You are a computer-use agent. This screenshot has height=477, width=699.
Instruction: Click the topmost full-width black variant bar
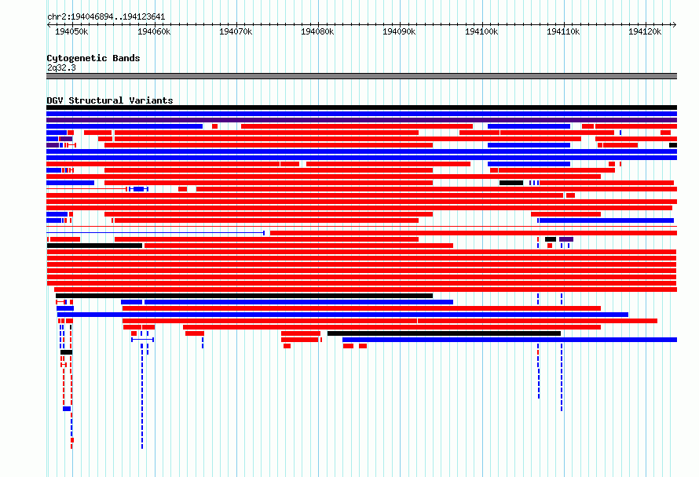click(361, 107)
